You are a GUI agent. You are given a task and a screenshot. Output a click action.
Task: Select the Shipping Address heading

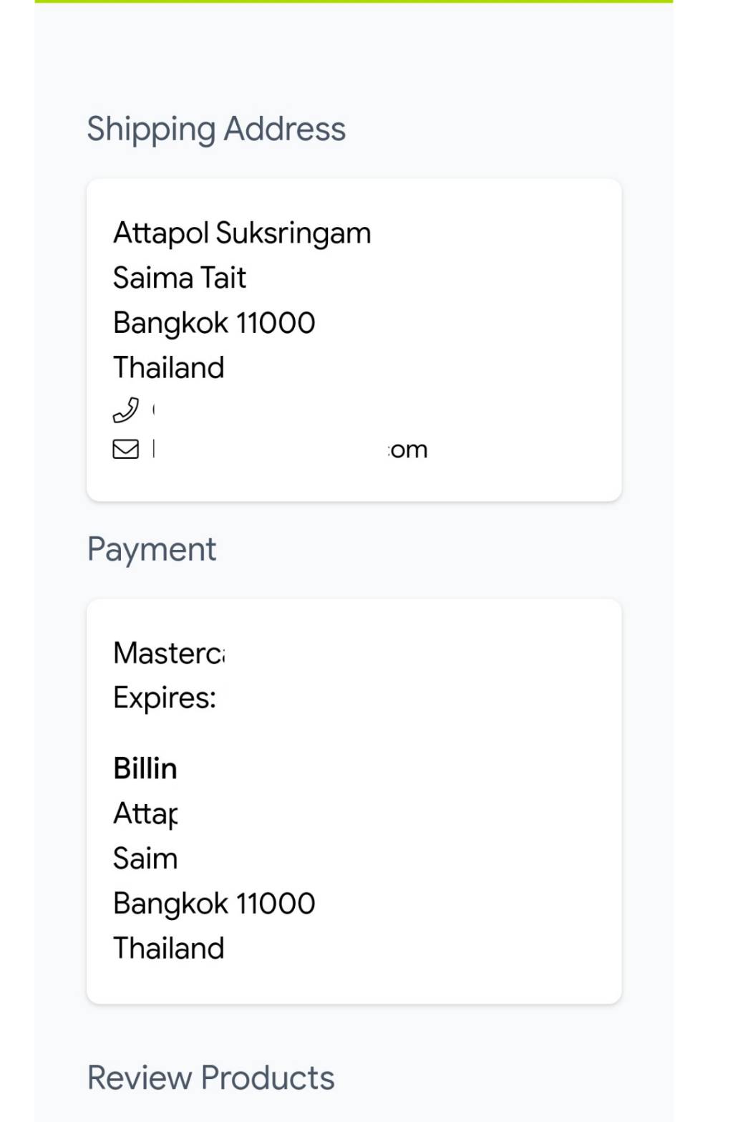tap(216, 130)
